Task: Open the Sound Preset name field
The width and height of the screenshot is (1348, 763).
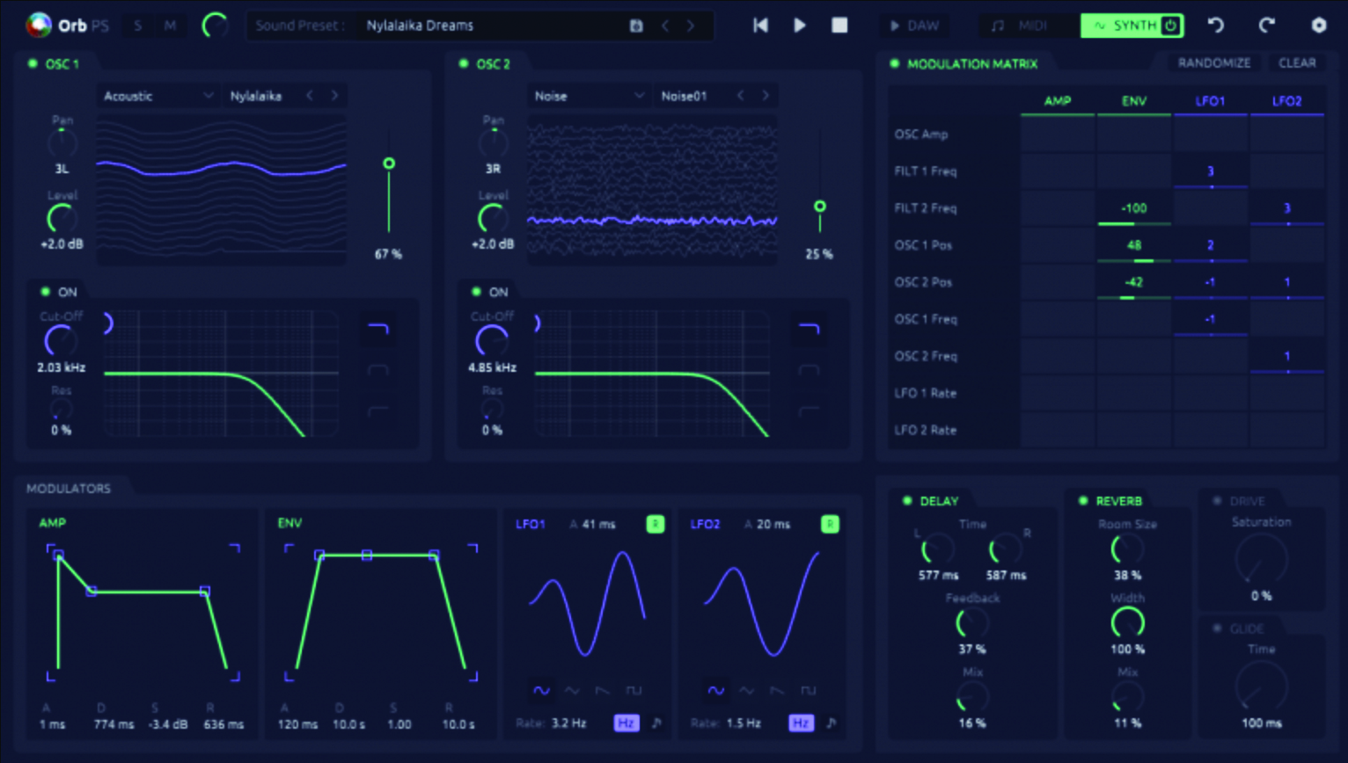Action: 488,25
